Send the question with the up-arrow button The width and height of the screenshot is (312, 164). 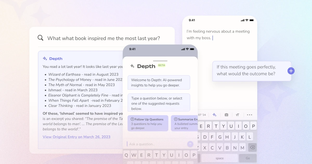[190, 144]
